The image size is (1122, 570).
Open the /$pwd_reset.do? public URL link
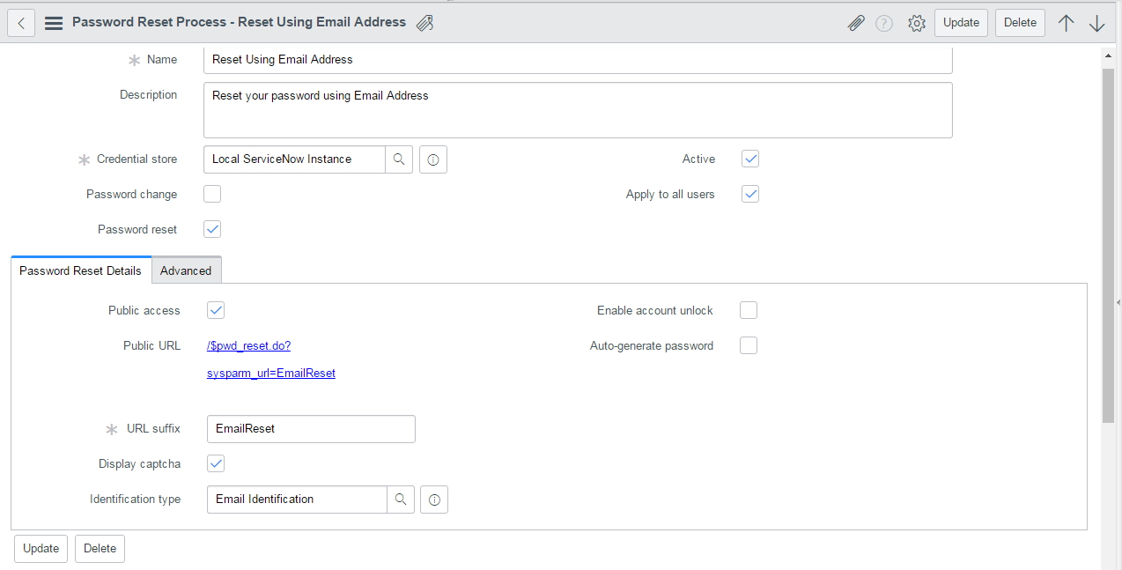click(248, 345)
